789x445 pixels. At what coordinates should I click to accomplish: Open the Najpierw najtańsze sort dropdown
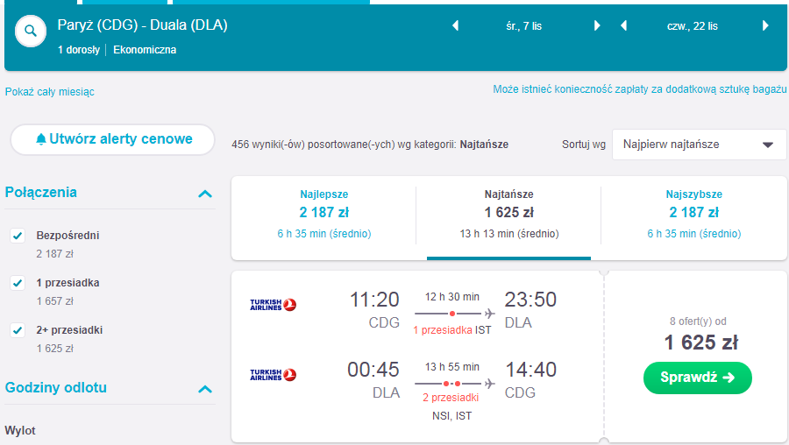point(699,145)
